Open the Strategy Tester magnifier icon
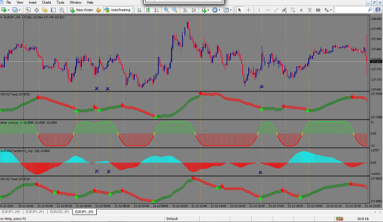The image size is (383, 222). click(61, 10)
